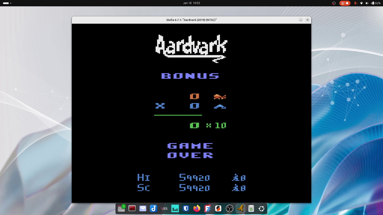This screenshot has height=215, width=383.
Task: Open the Ubuntu show applications icon
Action: tap(262, 208)
